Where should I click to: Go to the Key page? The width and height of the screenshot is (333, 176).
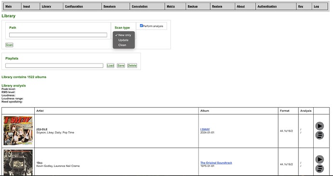[301, 6]
